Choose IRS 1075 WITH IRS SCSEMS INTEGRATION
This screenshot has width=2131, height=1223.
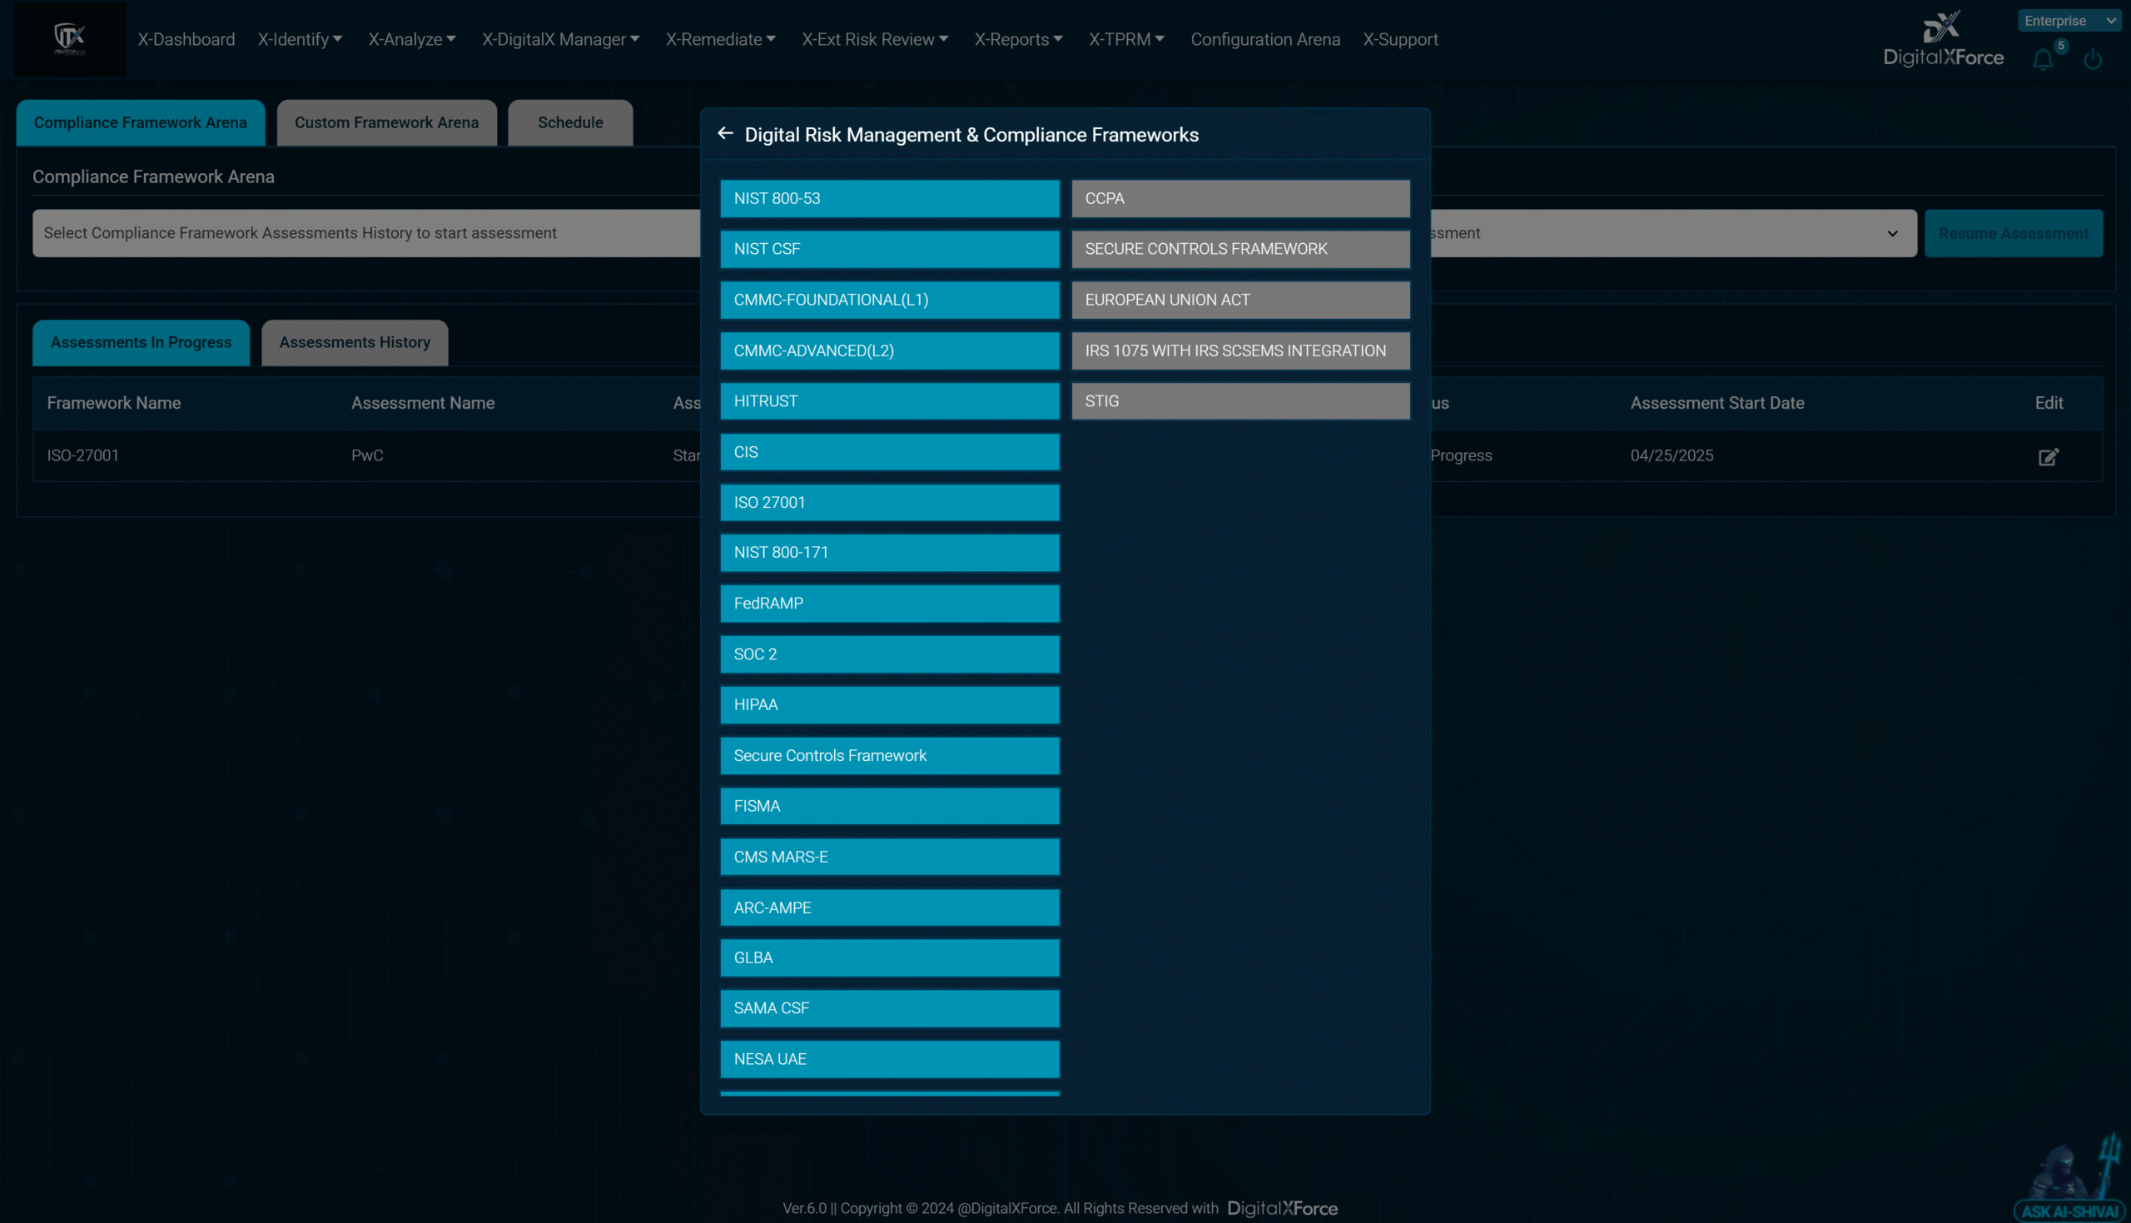pos(1240,350)
